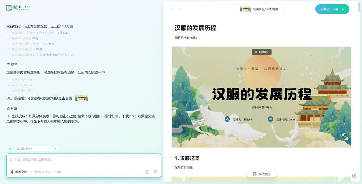Open 视图预览 view preview
362x184 pixels.
pyautogui.click(x=261, y=174)
